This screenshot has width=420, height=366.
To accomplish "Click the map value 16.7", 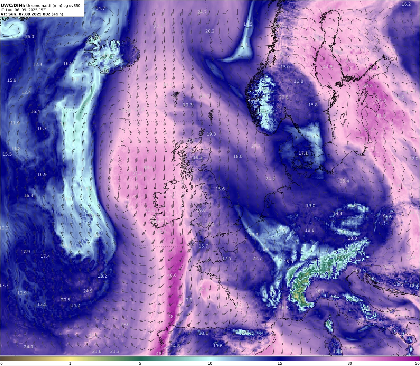I will coord(42,128).
